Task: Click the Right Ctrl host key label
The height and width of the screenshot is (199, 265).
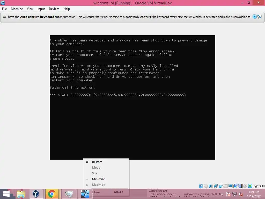Action: [x=259, y=186]
